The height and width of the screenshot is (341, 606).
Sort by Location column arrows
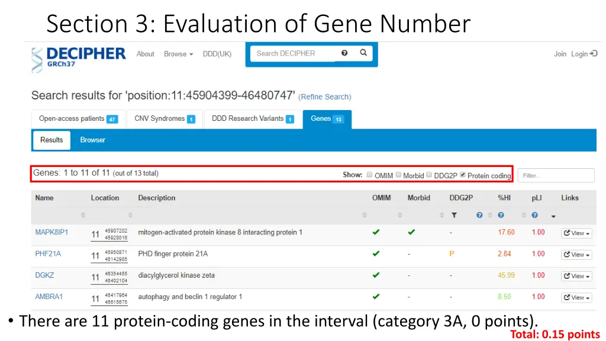click(130, 215)
